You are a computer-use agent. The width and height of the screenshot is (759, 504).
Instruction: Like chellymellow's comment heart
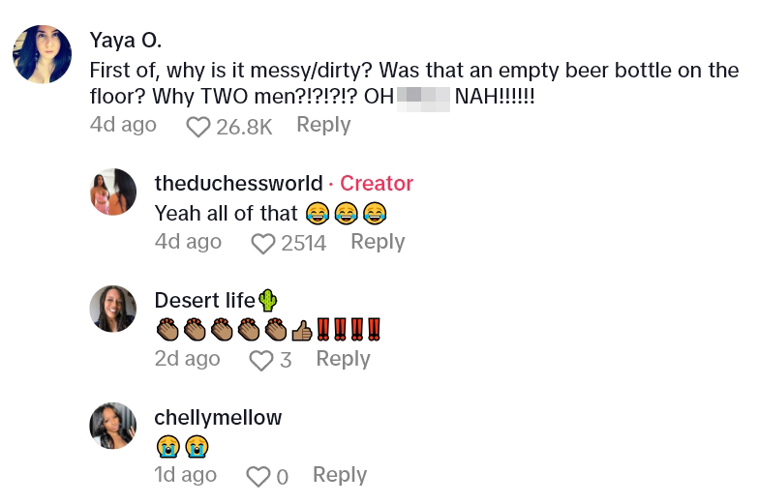258,477
